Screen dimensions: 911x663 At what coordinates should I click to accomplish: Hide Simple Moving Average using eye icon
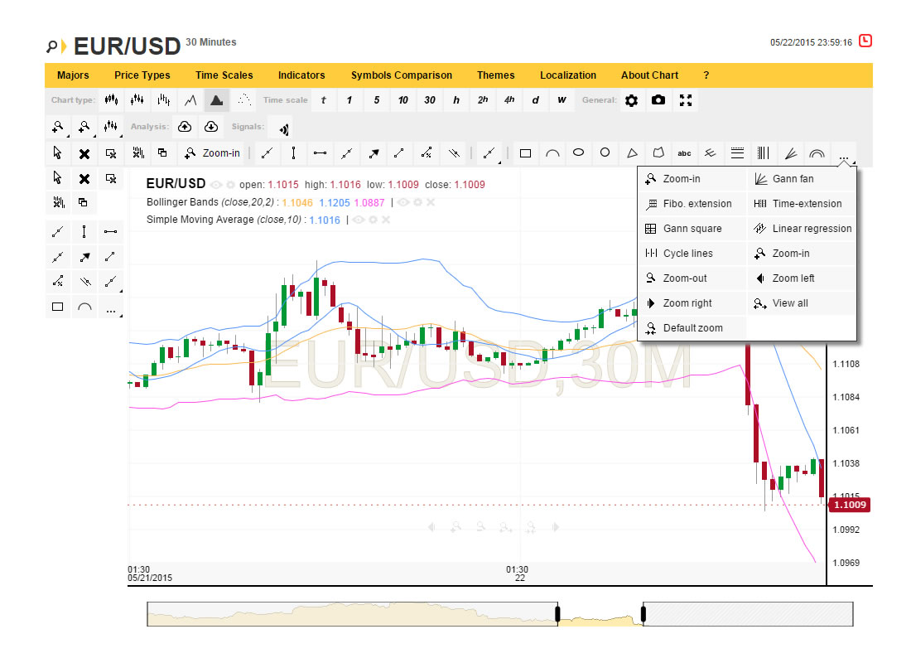tap(359, 220)
